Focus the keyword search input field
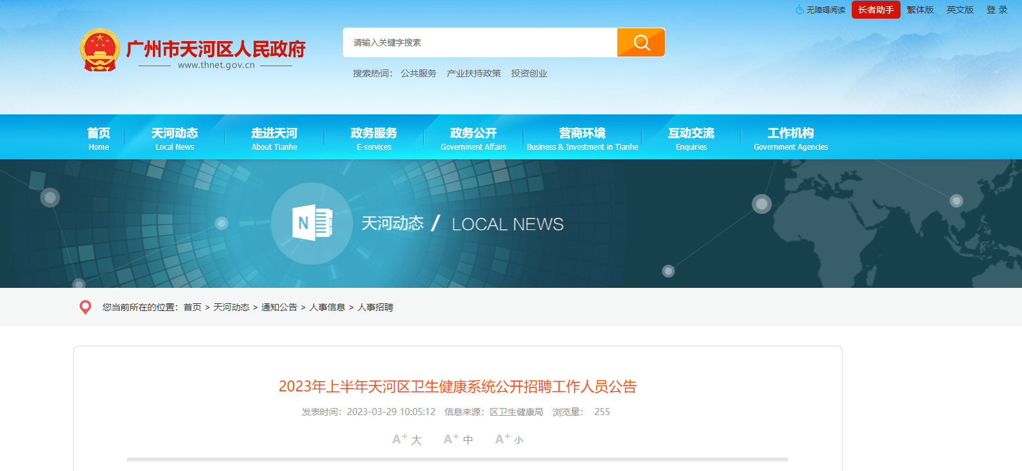Viewport: 1022px width, 471px height. [x=480, y=42]
